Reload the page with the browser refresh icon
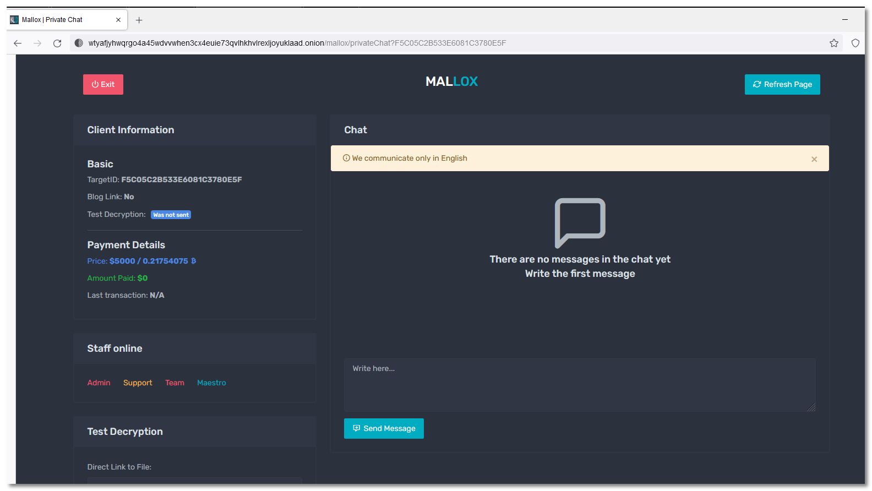 click(57, 43)
